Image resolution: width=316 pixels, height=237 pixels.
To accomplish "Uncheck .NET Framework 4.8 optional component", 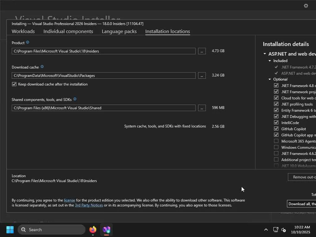I will tap(276, 85).
